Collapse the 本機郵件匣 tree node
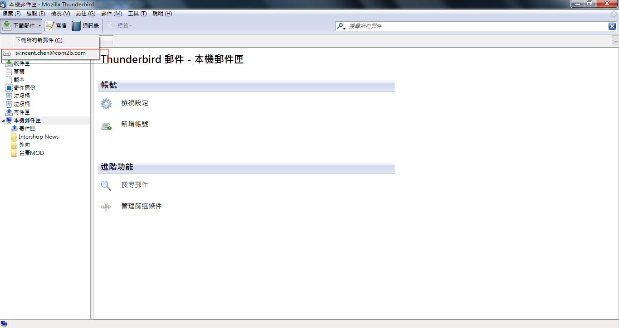The width and height of the screenshot is (619, 328). coord(3,121)
